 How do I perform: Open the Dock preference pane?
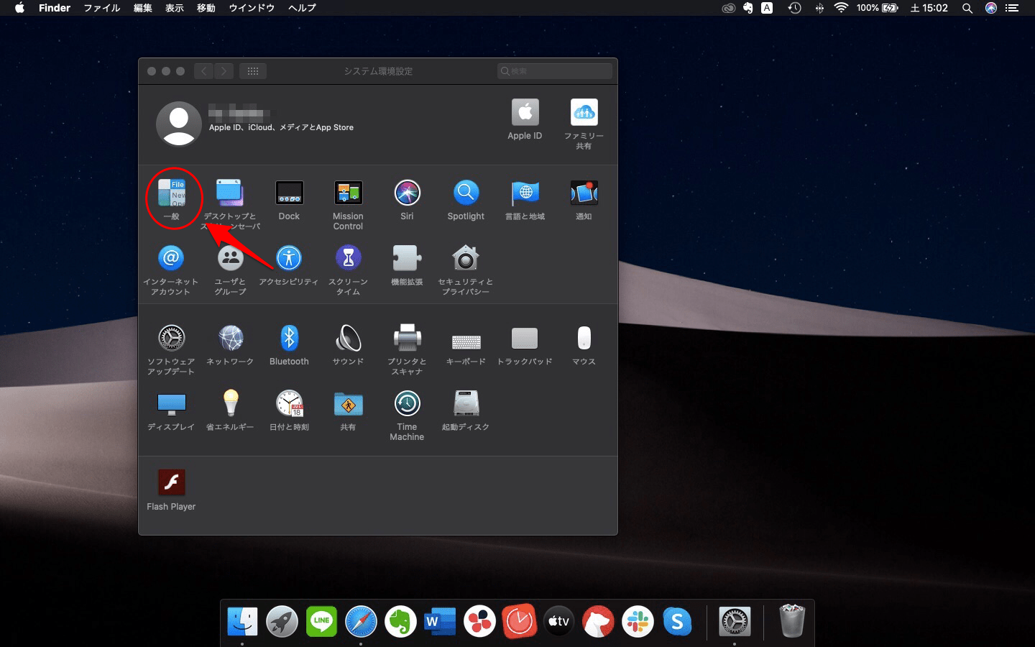289,193
